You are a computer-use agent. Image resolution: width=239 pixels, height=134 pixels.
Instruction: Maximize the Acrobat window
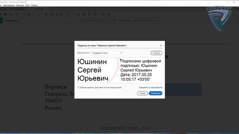pos(234,2)
